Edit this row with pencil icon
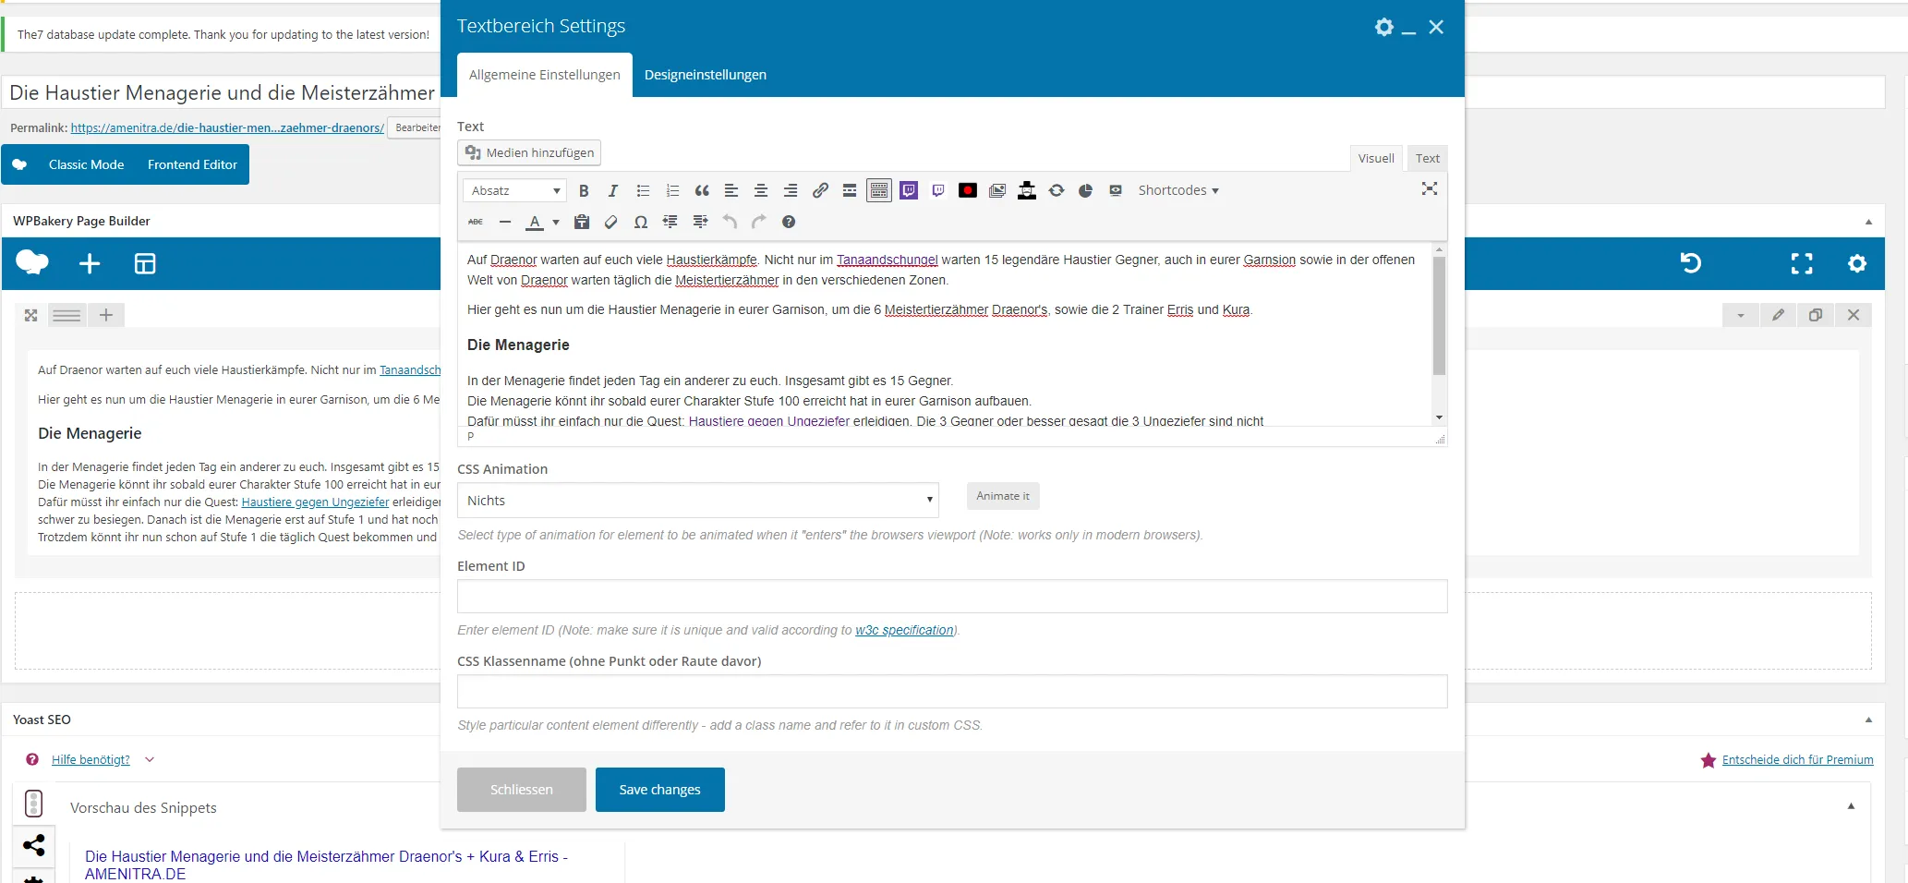Image resolution: width=1908 pixels, height=883 pixels. (x=1778, y=315)
